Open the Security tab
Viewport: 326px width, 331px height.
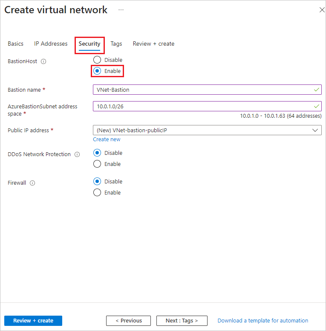point(89,44)
